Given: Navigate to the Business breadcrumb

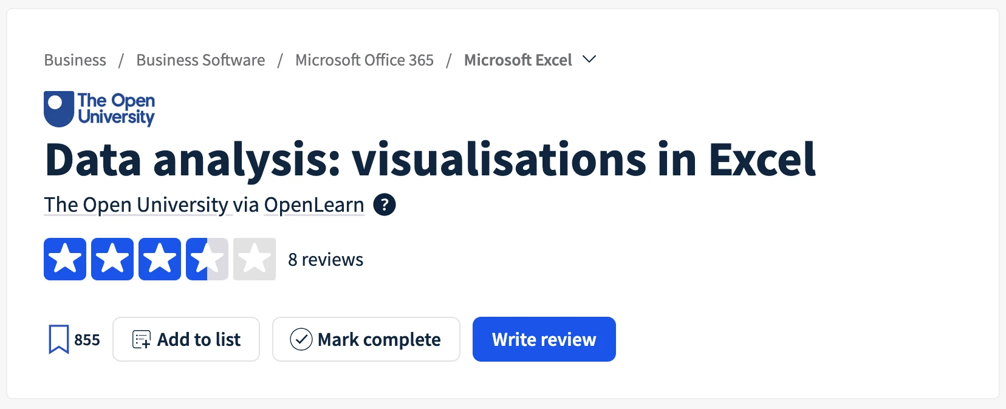Looking at the screenshot, I should click(x=74, y=59).
